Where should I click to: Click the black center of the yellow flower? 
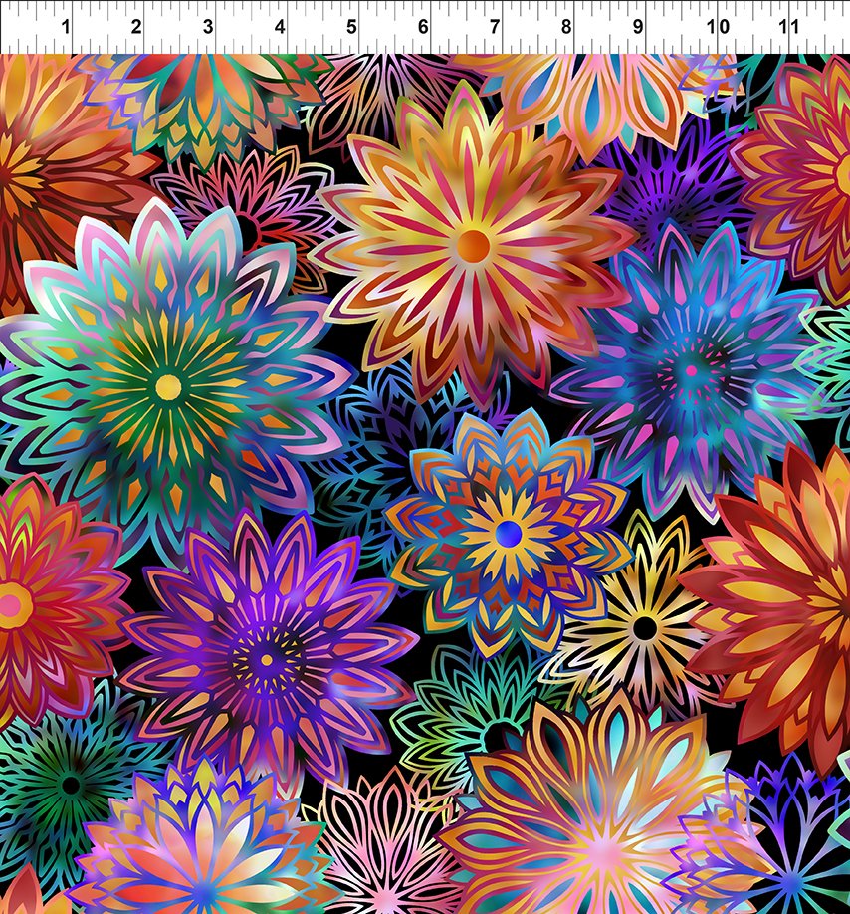pyautogui.click(x=645, y=628)
